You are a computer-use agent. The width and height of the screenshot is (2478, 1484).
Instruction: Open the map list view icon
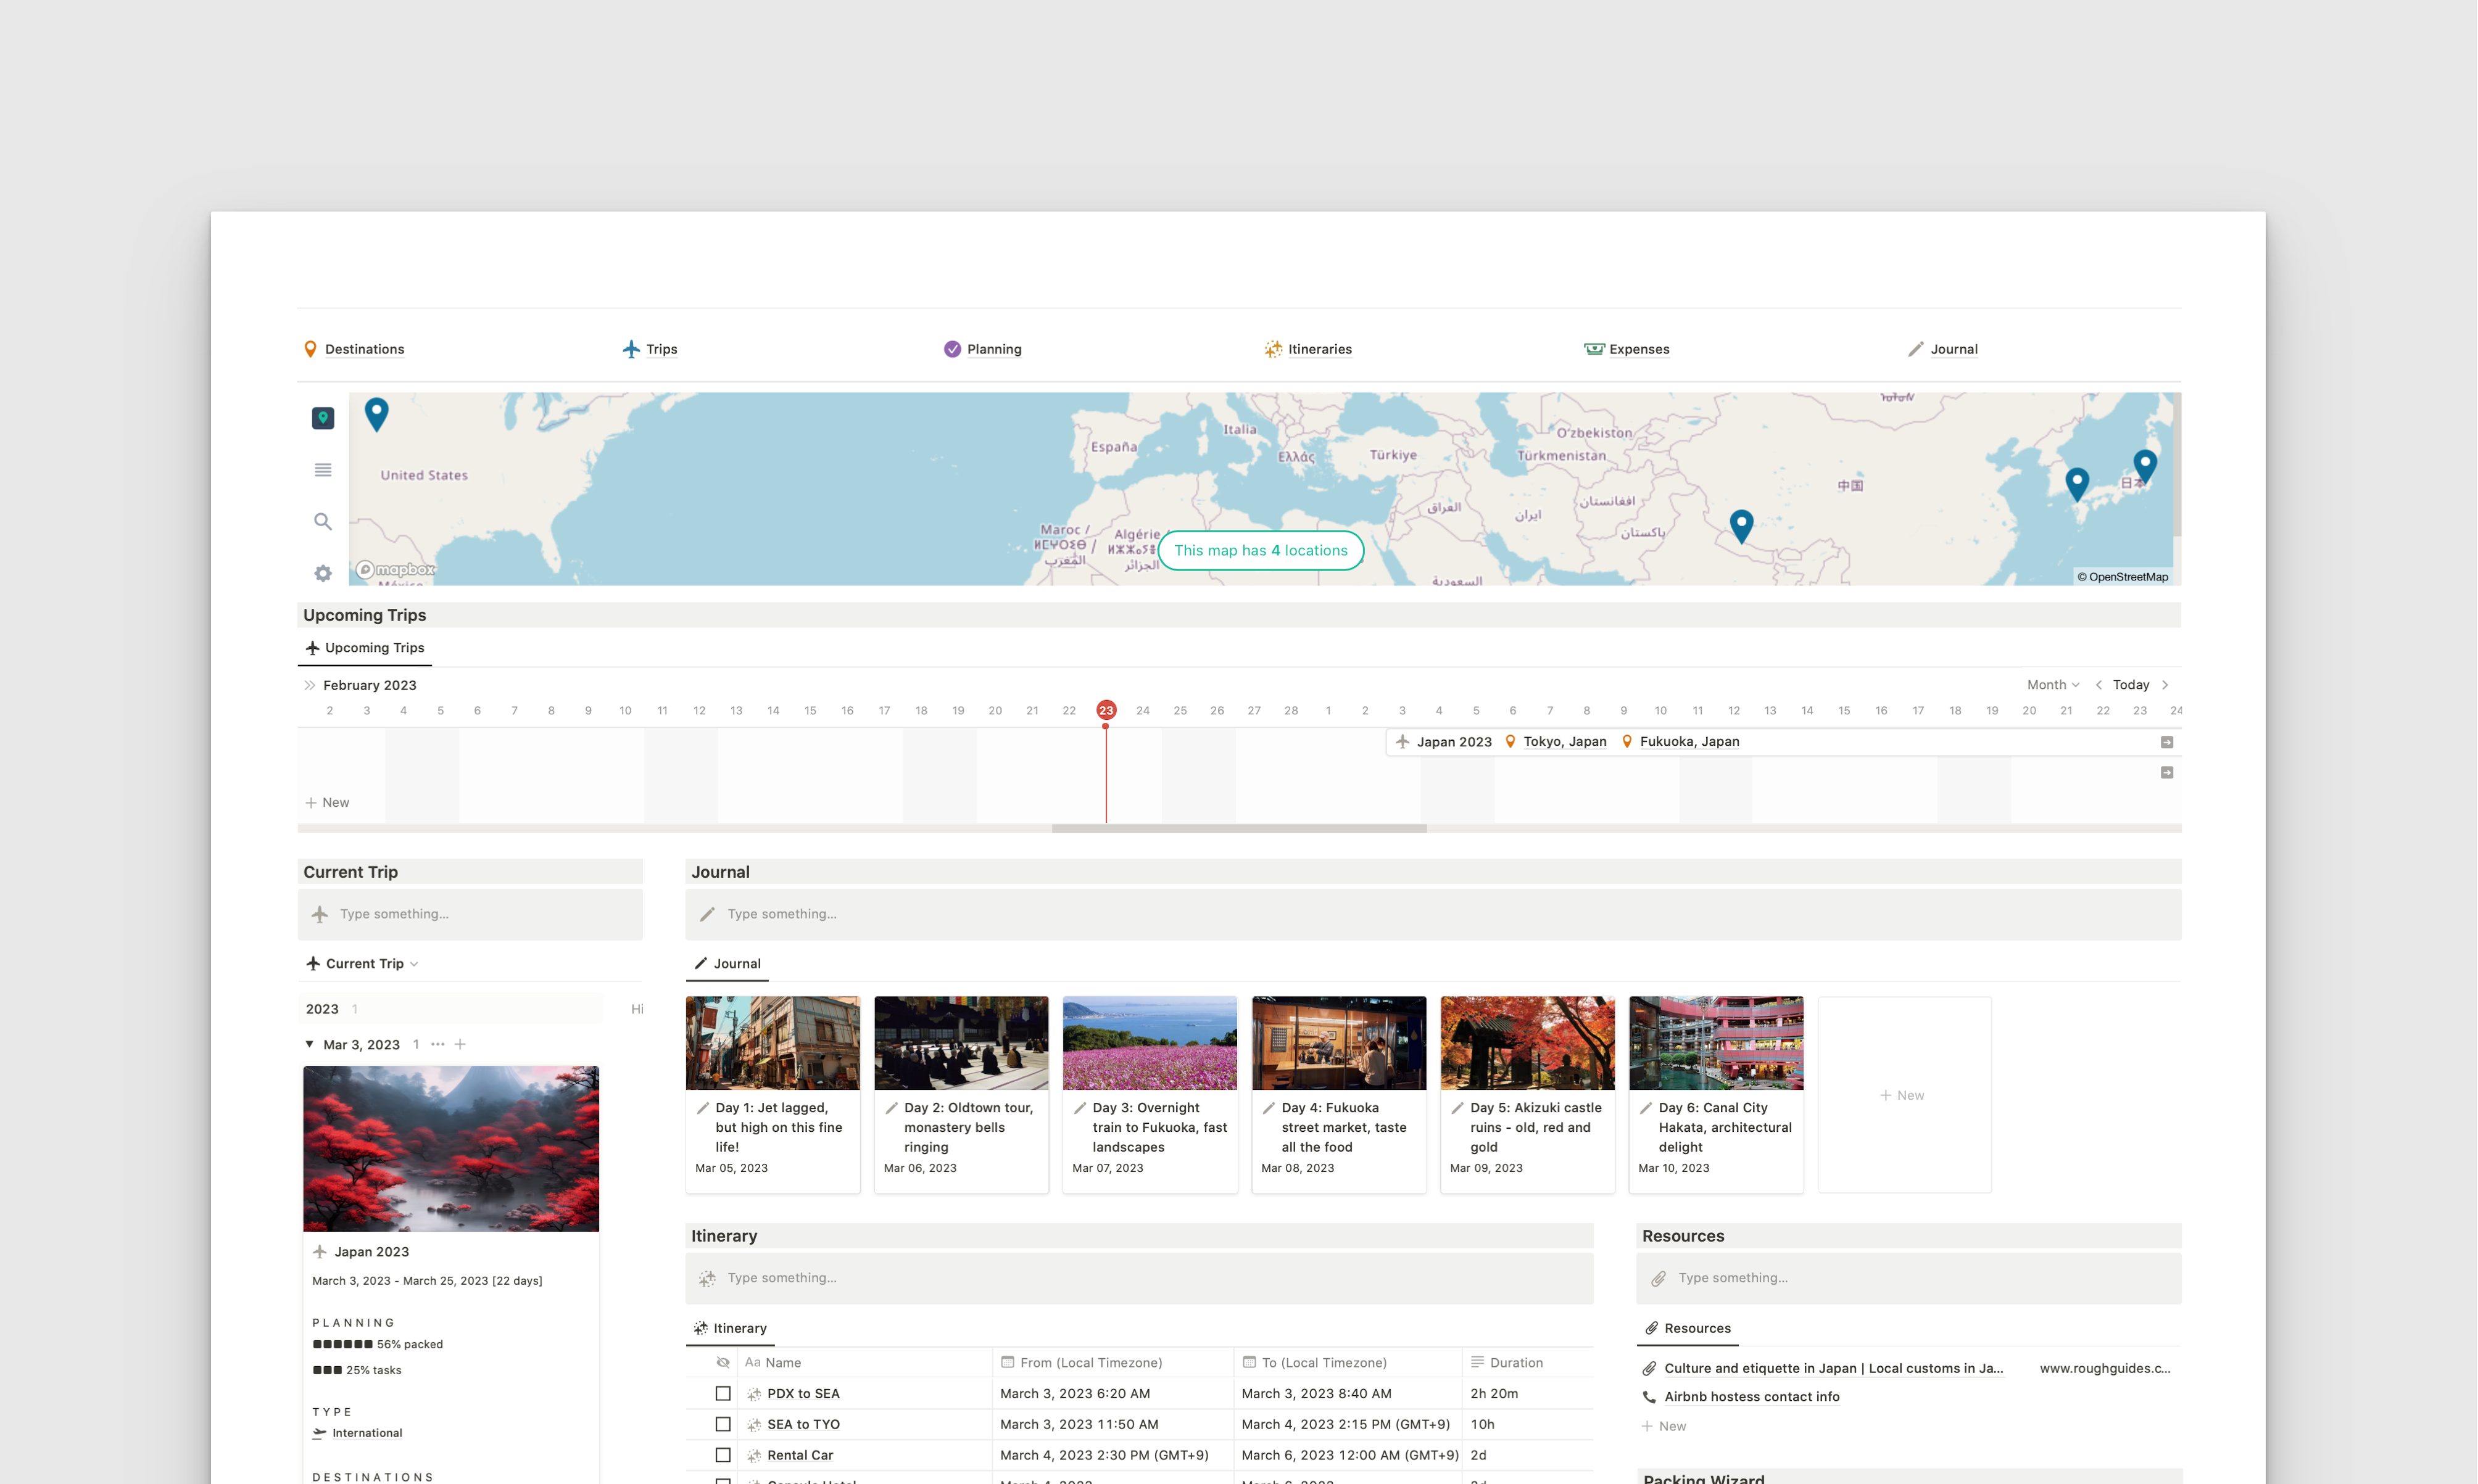click(x=322, y=470)
